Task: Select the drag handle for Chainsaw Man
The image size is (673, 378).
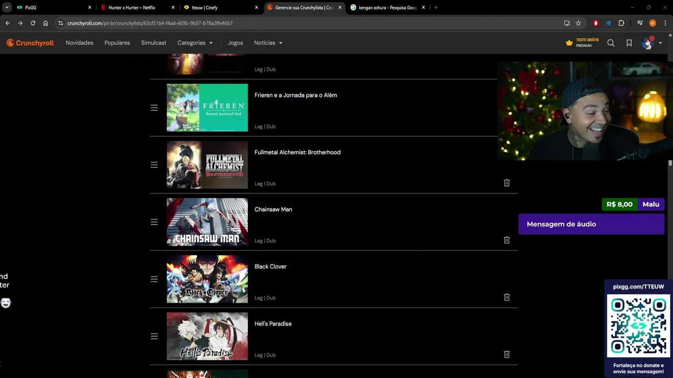Action: coord(154,222)
